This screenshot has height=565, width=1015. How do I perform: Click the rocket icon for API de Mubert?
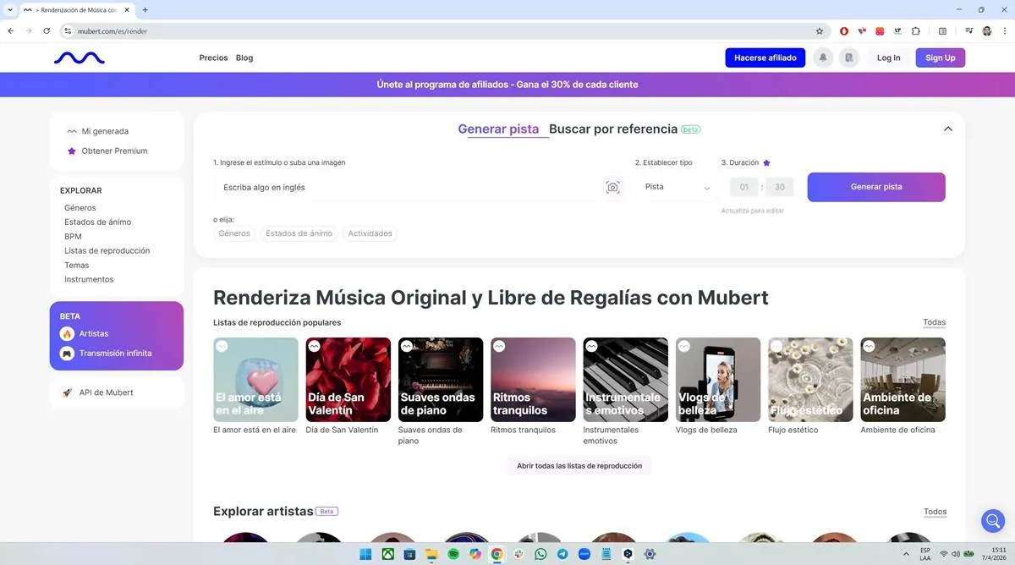pos(67,392)
